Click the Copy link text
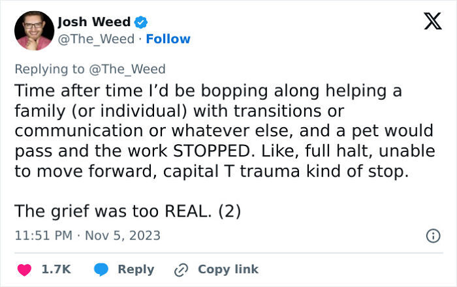 [x=228, y=269]
